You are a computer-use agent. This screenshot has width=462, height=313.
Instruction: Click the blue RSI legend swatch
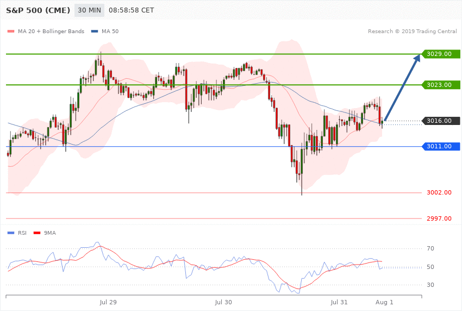click(x=11, y=233)
